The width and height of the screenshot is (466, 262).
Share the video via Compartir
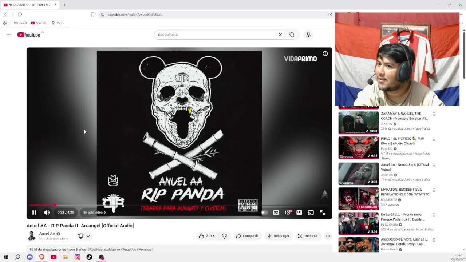click(x=247, y=236)
